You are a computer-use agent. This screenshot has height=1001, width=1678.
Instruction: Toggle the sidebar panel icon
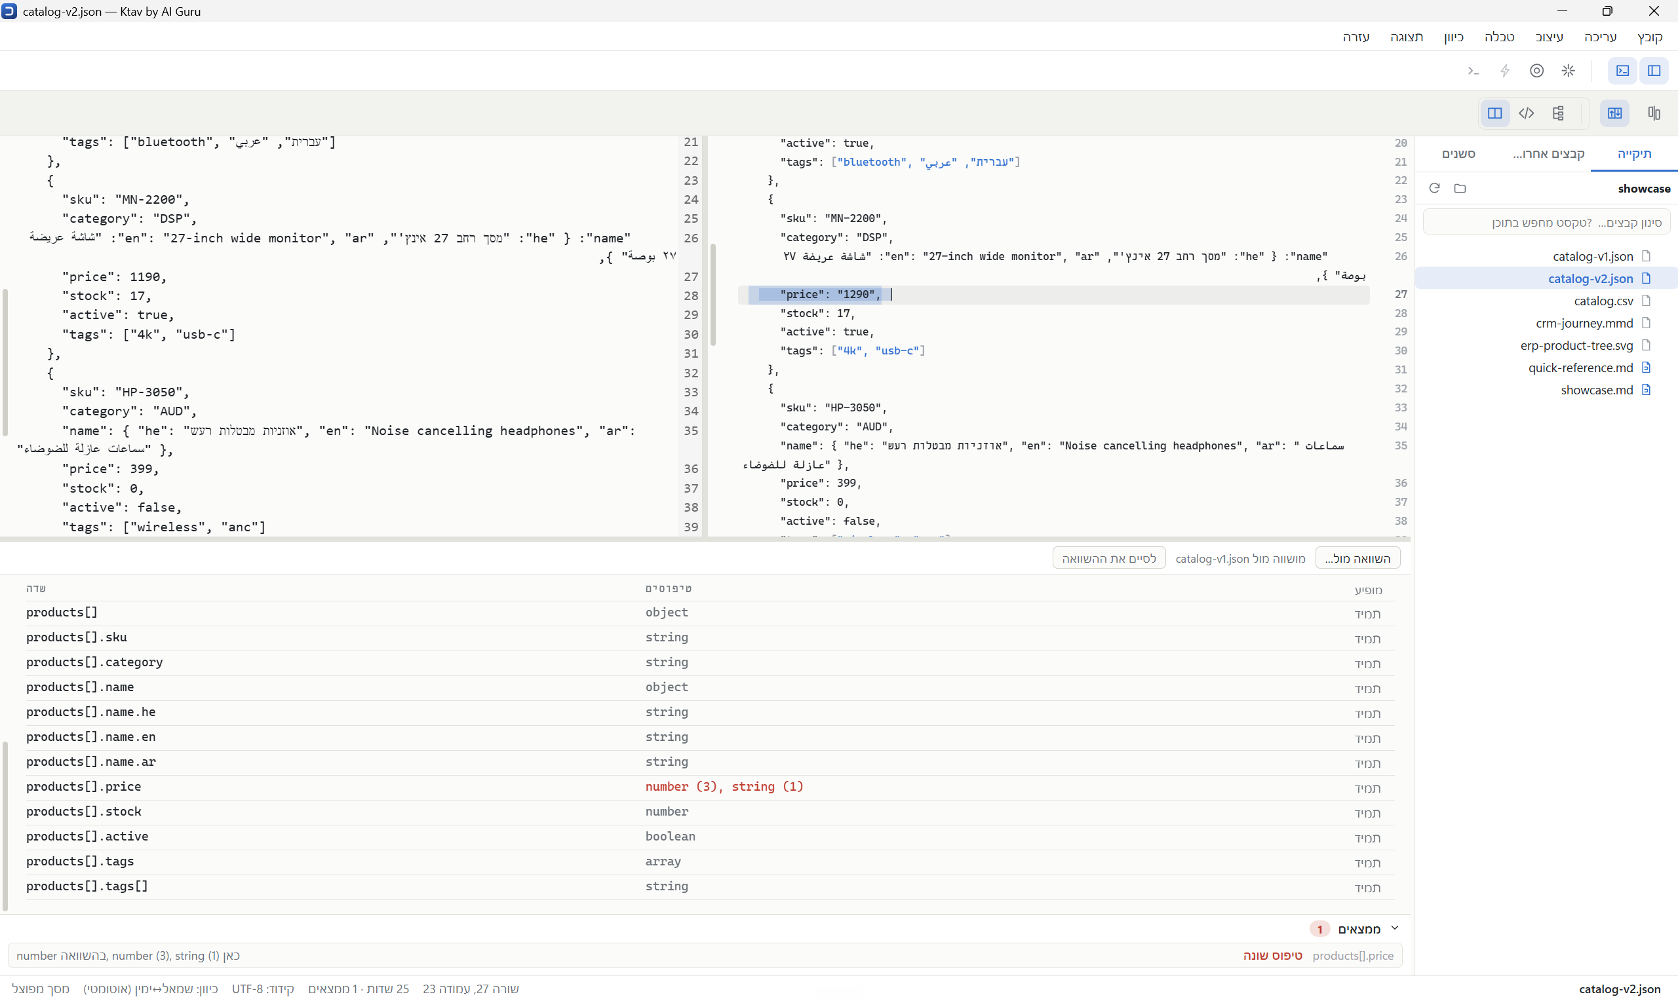pos(1654,71)
